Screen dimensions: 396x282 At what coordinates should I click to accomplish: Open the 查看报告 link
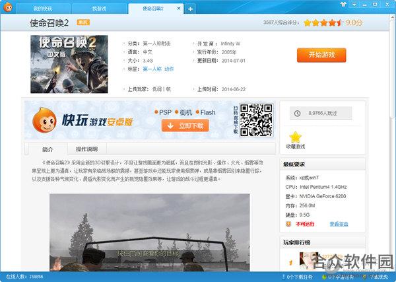[339, 224]
